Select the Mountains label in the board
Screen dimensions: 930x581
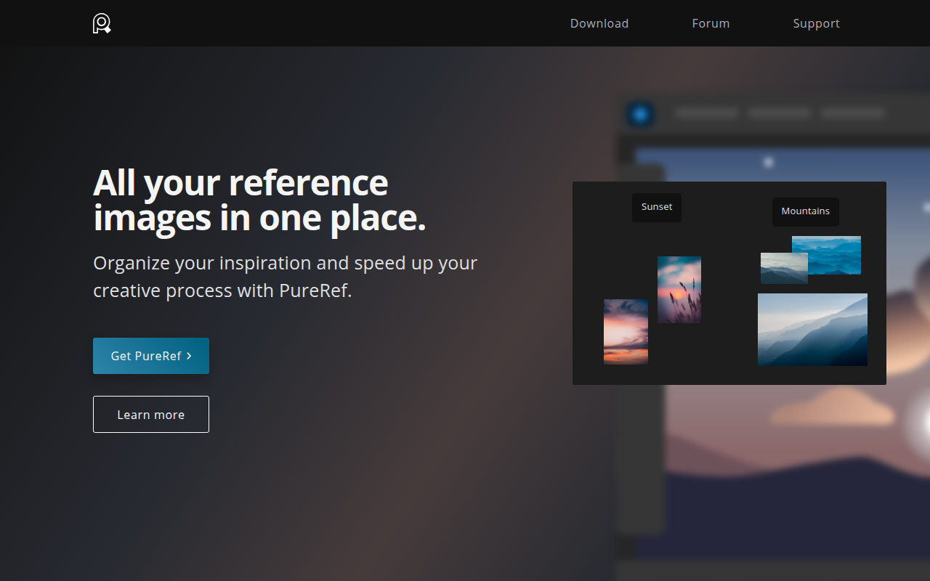[x=806, y=211]
